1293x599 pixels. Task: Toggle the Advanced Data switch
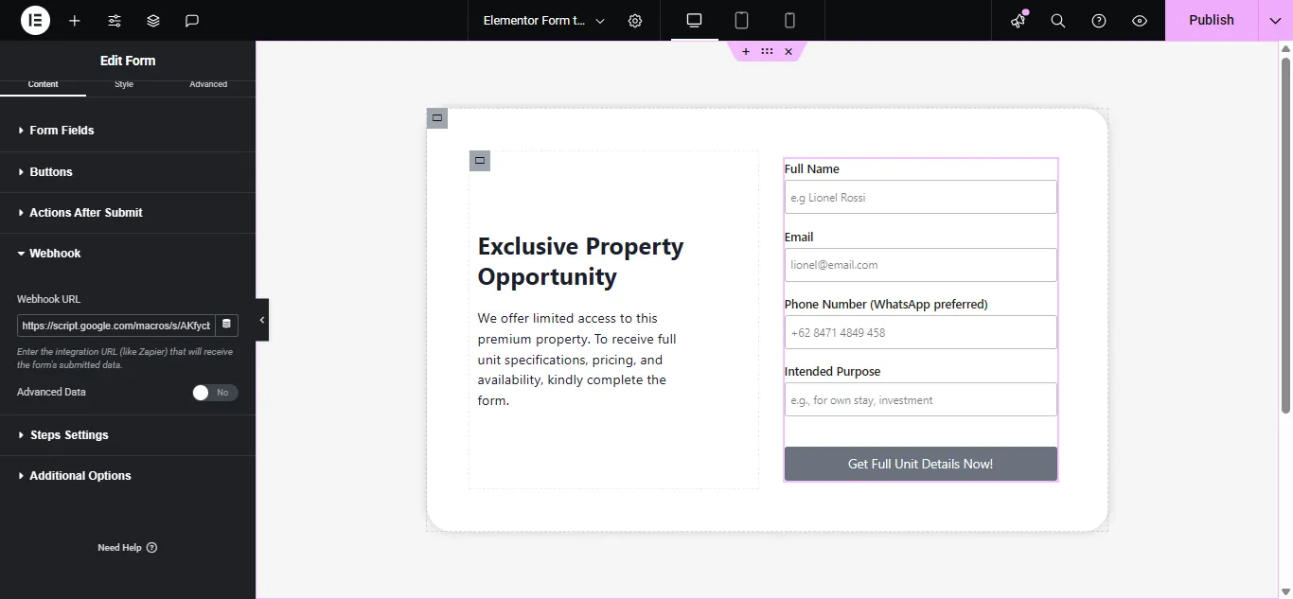coord(215,393)
